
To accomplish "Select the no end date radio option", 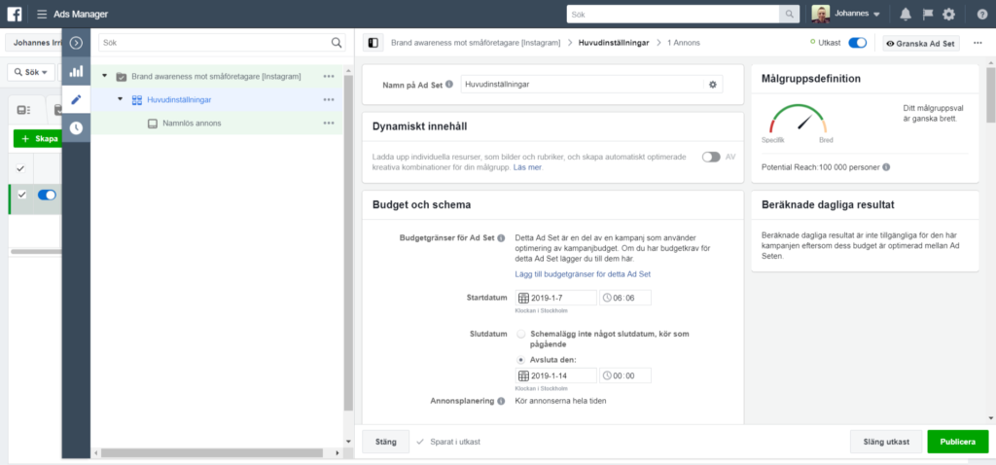I will tap(521, 334).
